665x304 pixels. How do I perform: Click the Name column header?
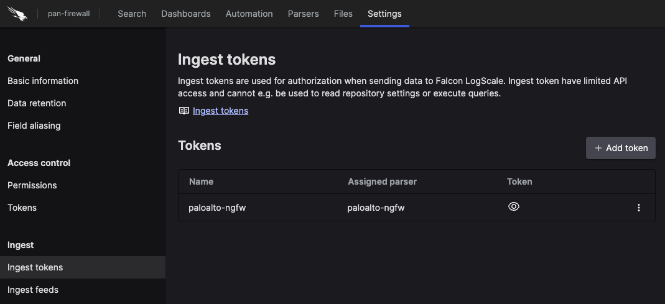click(x=201, y=182)
